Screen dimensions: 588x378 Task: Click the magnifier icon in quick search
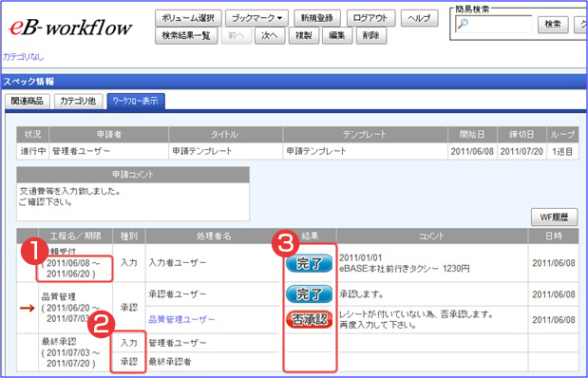[462, 25]
